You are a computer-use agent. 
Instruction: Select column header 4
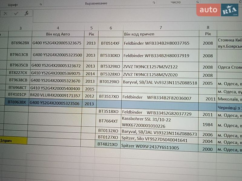[x=58, y=28]
